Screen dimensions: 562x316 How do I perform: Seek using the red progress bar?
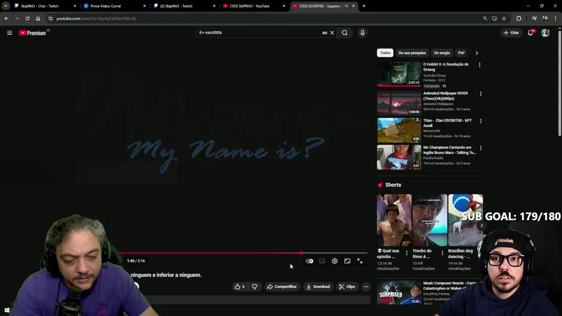pos(243,253)
